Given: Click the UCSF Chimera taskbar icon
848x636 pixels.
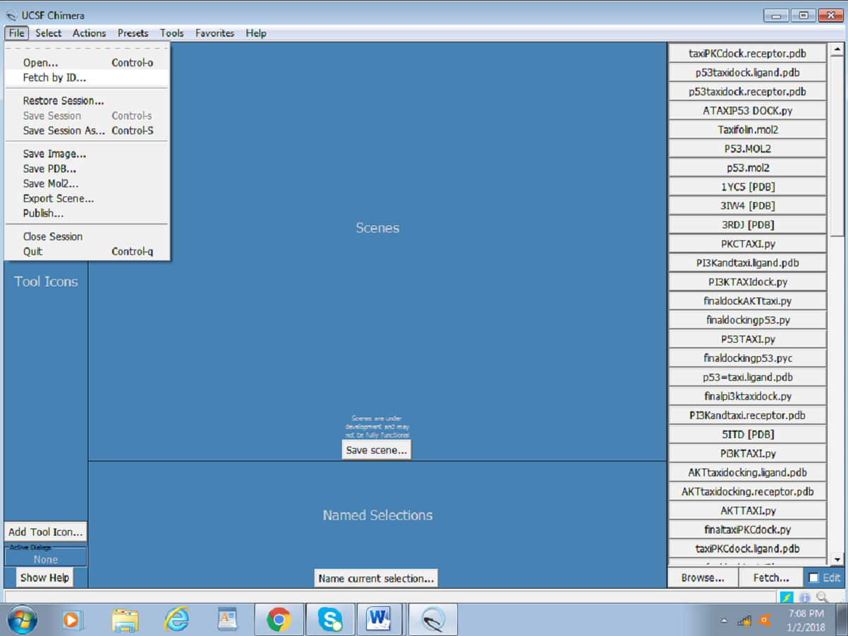Looking at the screenshot, I should (432, 620).
